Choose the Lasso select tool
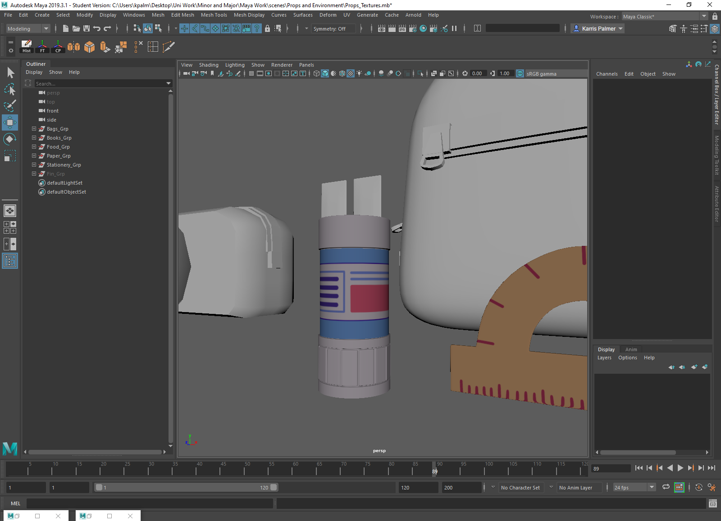The image size is (721, 521). pyautogui.click(x=10, y=89)
